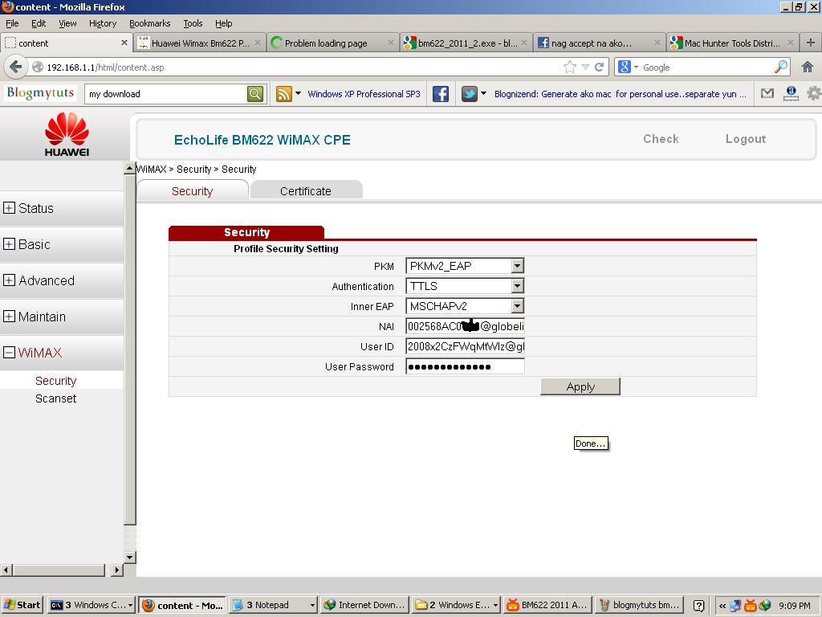
Task: Open the Blognizend Generate ako mac link
Action: (621, 94)
